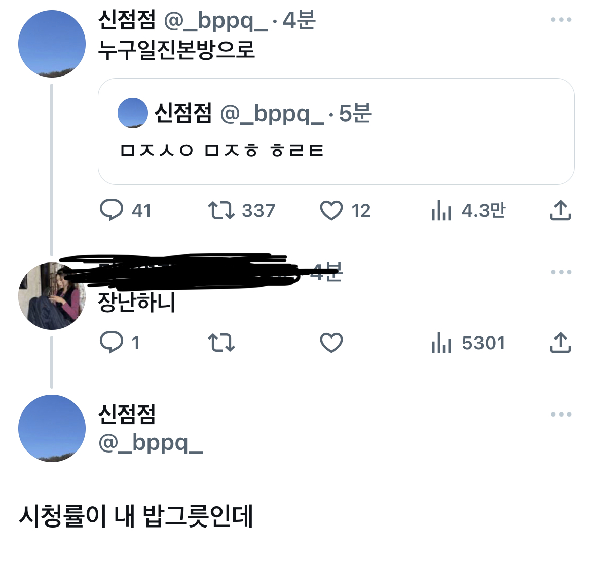
Task: Like 신점점's tweet with the heart icon
Action: [x=332, y=211]
